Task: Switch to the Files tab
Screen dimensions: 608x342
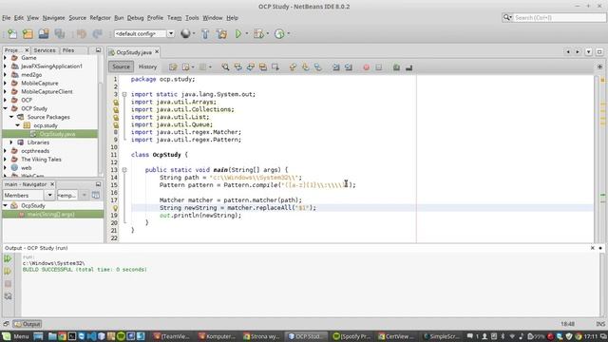Action: (x=68, y=50)
